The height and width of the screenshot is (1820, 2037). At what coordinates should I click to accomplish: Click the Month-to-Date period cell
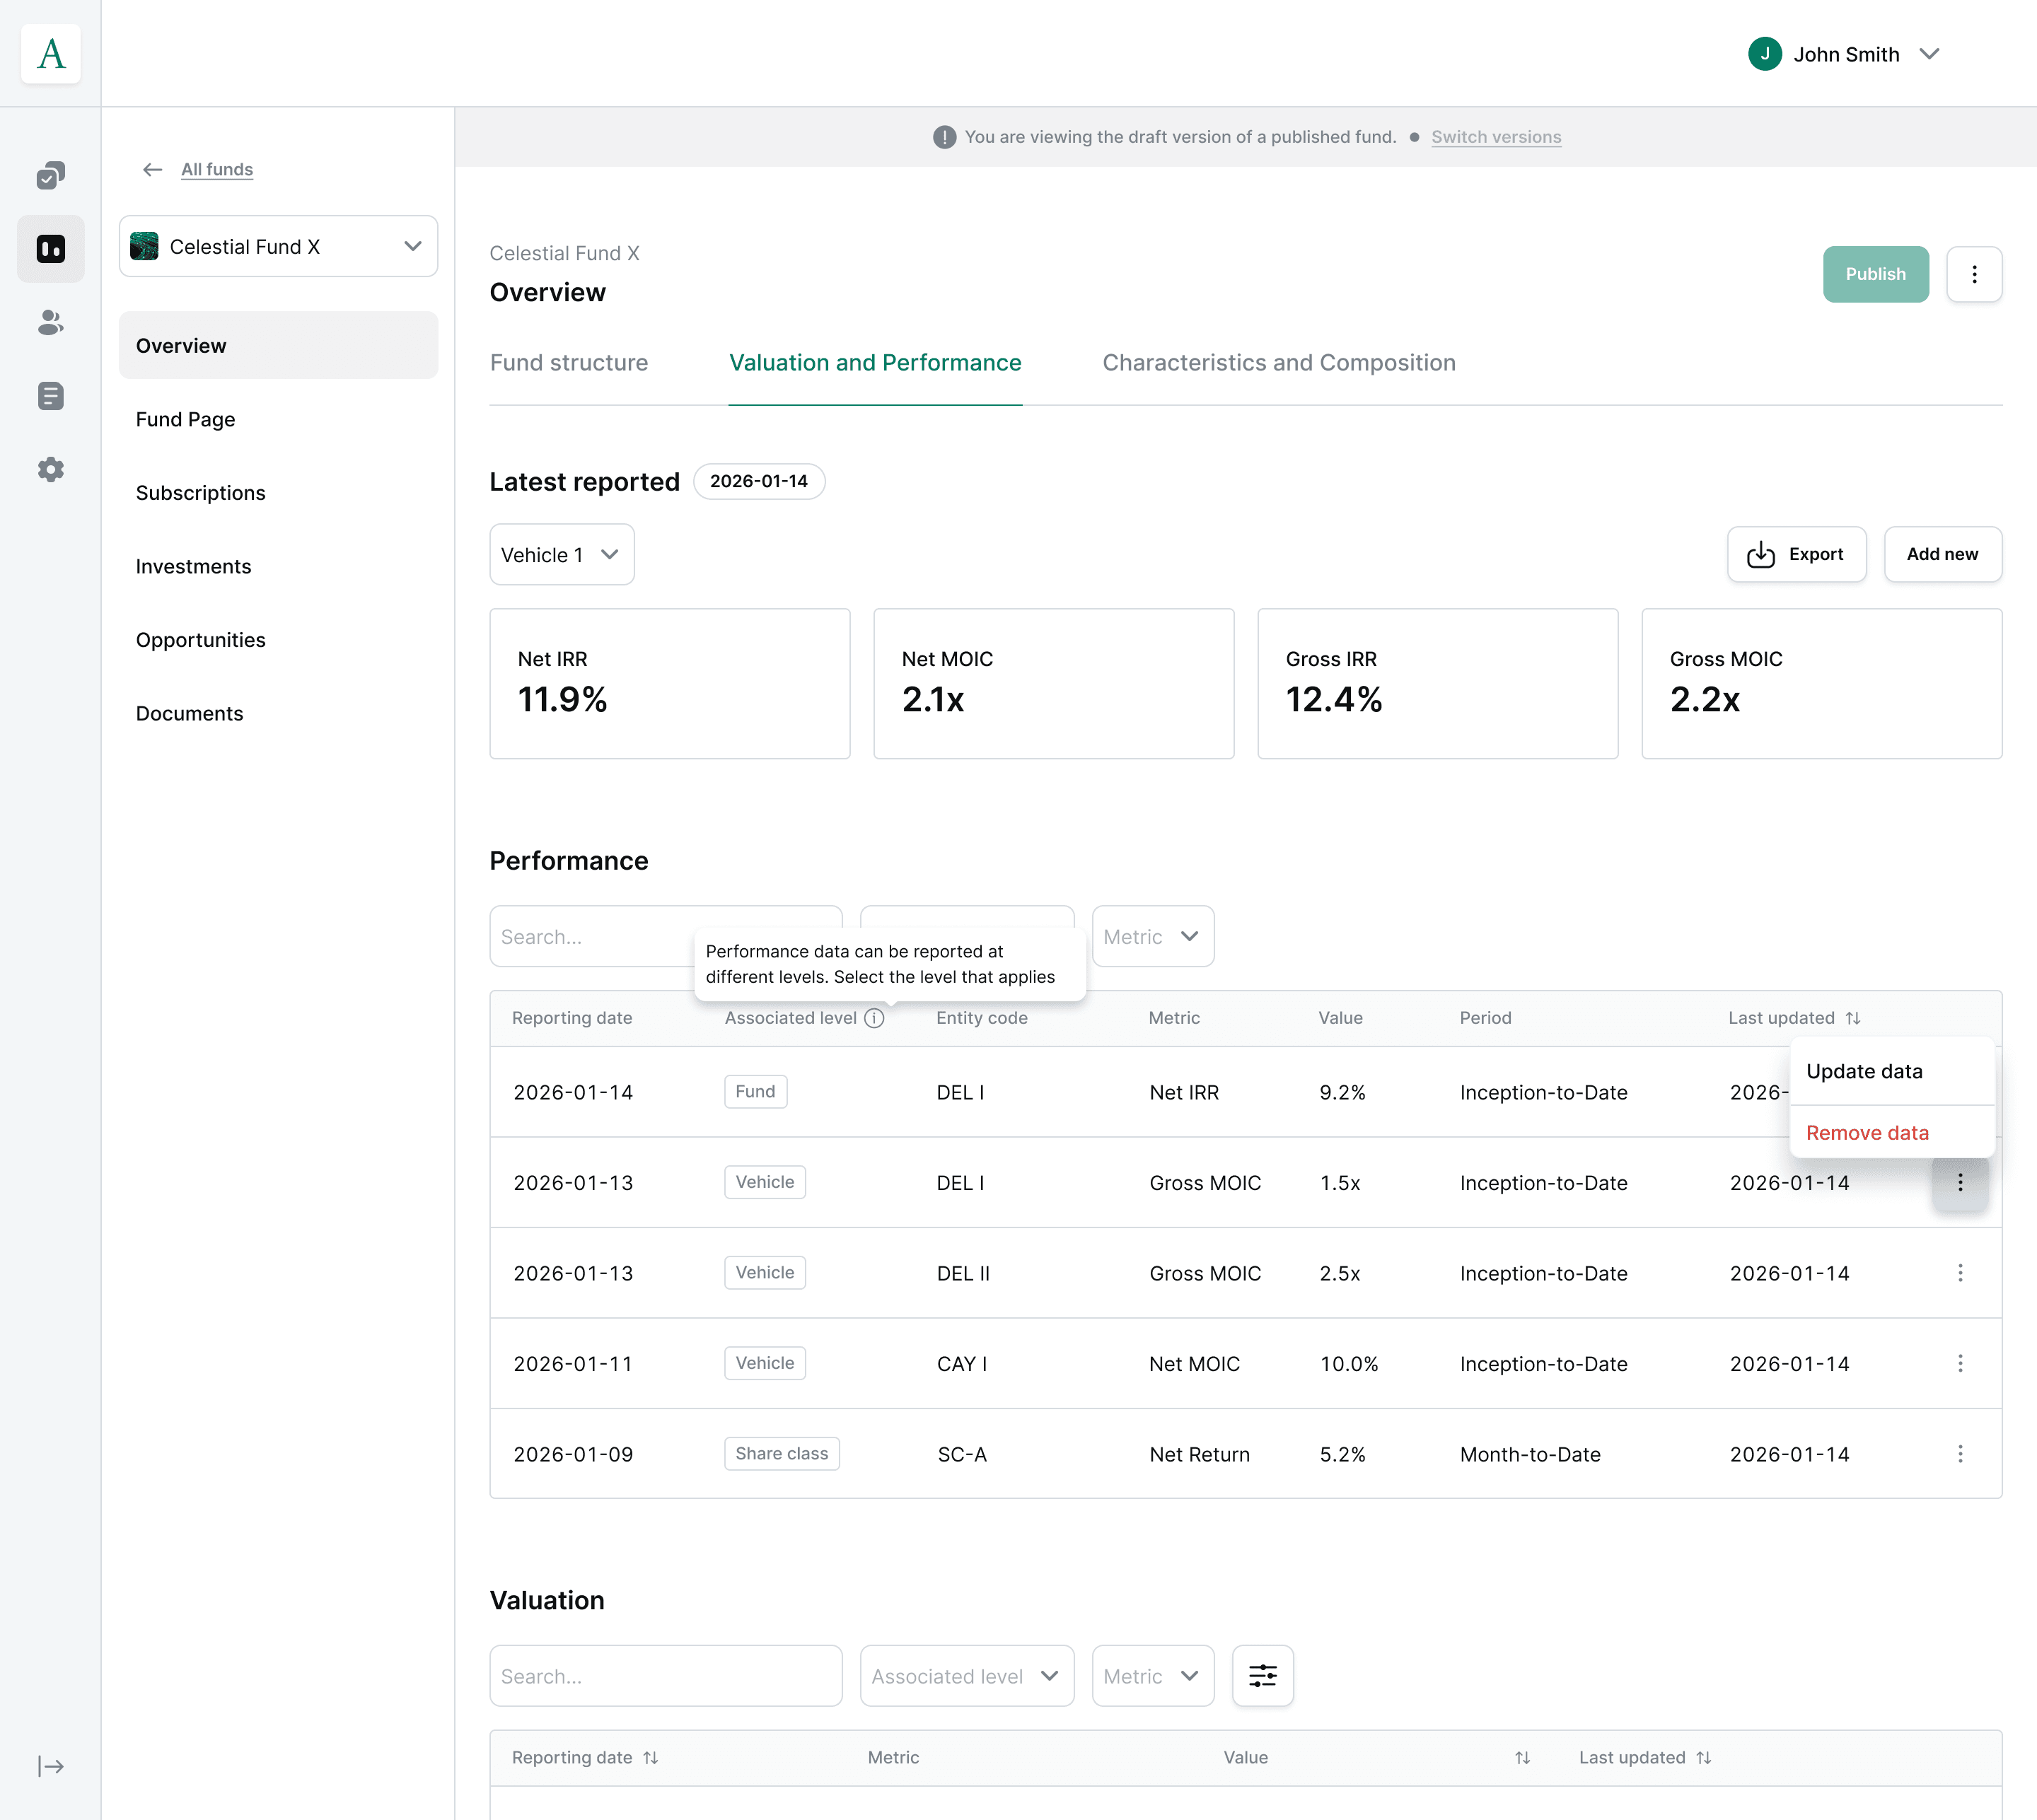pos(1530,1455)
